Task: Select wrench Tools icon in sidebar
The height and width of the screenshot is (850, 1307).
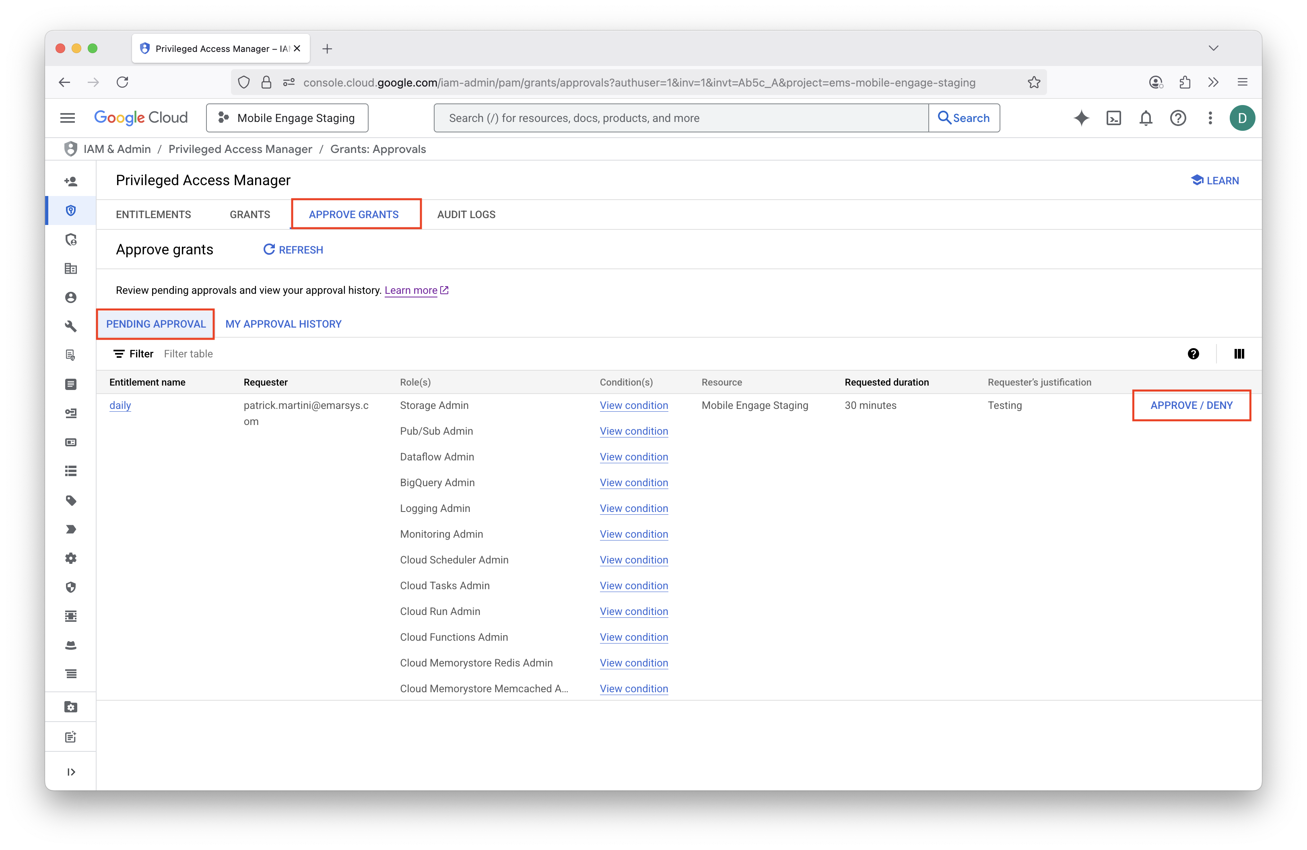Action: click(71, 326)
